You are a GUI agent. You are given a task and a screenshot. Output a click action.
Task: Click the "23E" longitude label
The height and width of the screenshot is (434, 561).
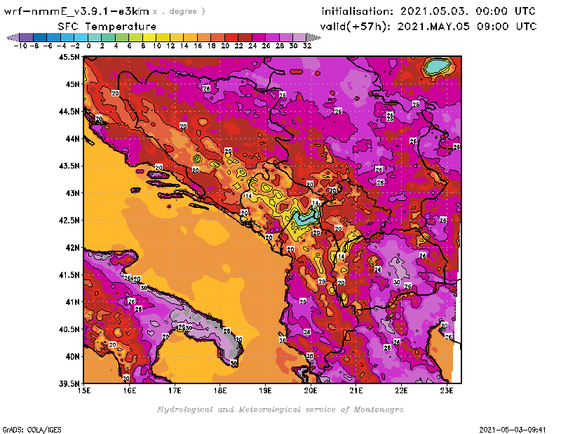click(447, 390)
